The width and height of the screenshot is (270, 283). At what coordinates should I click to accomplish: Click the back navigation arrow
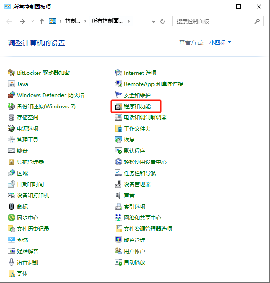[9, 21]
